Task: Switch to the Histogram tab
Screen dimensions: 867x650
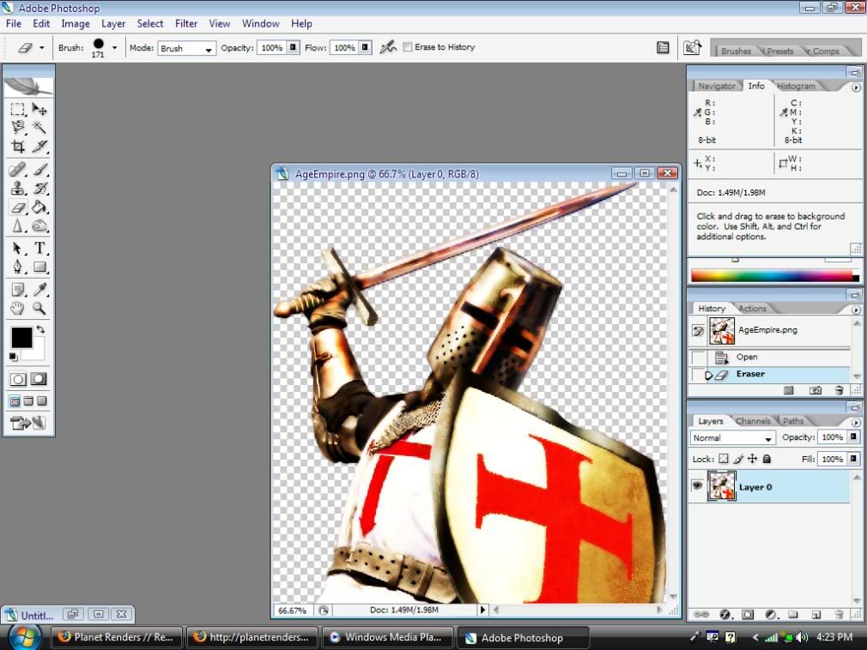Action: click(796, 86)
